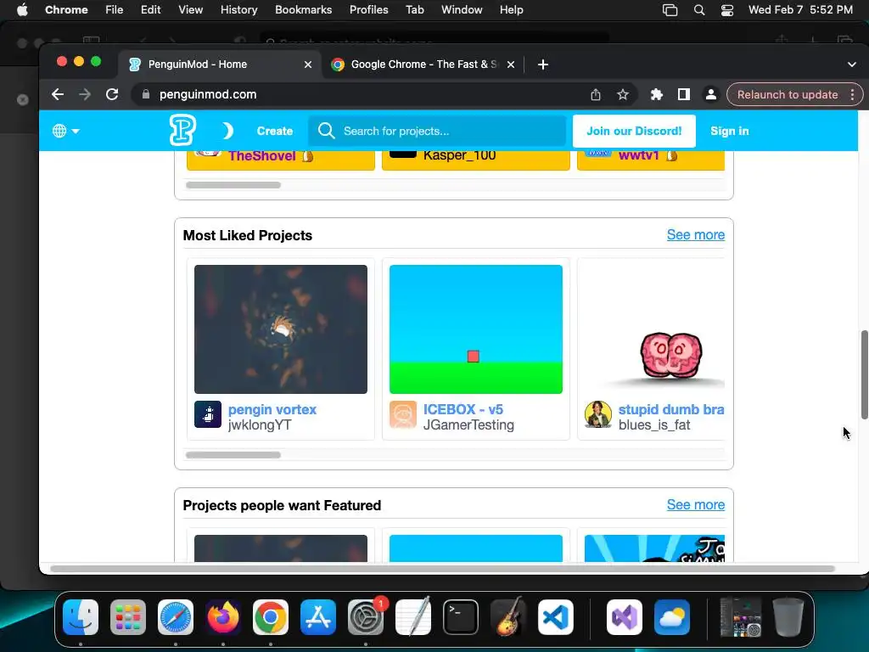Open the stupid dumb brain project thumbnail
This screenshot has width=869, height=652.
(x=654, y=329)
